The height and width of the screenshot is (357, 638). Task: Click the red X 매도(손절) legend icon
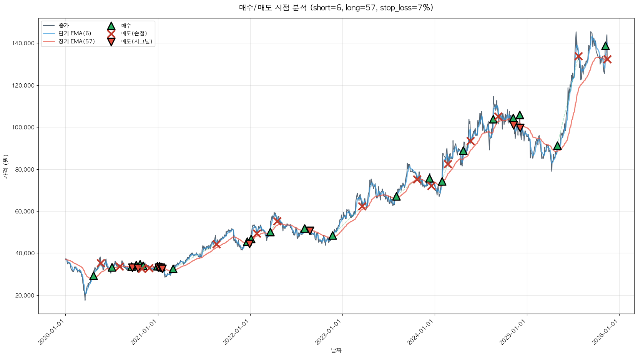click(111, 33)
